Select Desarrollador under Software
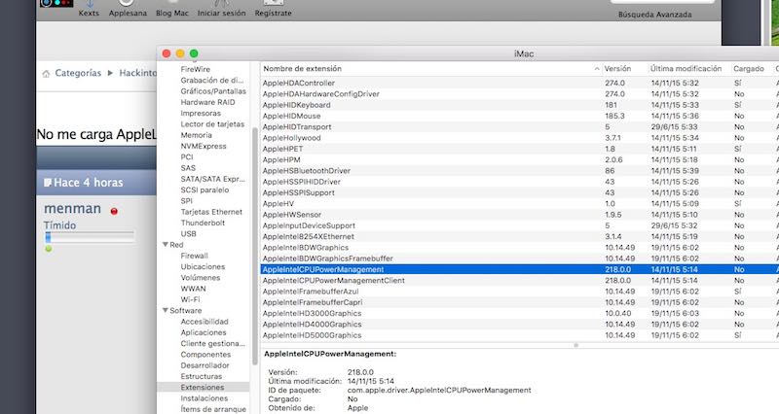The height and width of the screenshot is (414, 779). [204, 365]
